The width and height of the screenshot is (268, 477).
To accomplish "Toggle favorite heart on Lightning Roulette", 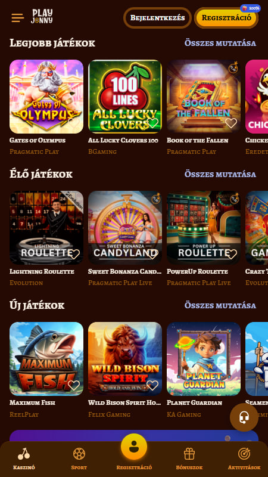I will tap(74, 255).
